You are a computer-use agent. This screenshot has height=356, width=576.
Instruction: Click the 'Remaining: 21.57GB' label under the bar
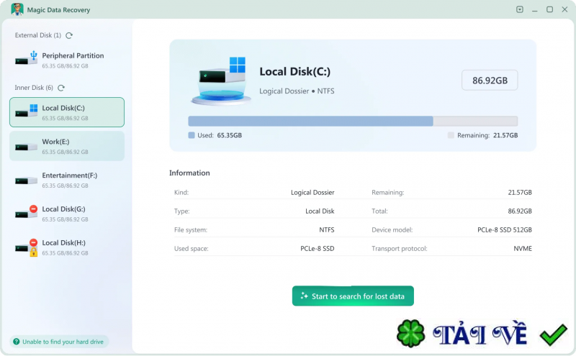pos(487,135)
